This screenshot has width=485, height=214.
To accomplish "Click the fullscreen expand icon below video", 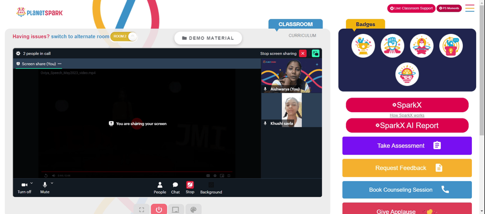I will [142, 210].
